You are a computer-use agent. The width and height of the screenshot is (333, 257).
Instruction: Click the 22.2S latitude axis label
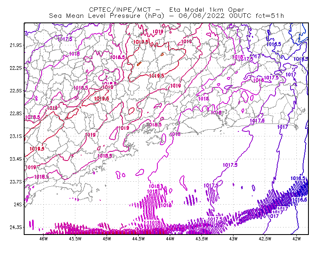pyautogui.click(x=16, y=68)
